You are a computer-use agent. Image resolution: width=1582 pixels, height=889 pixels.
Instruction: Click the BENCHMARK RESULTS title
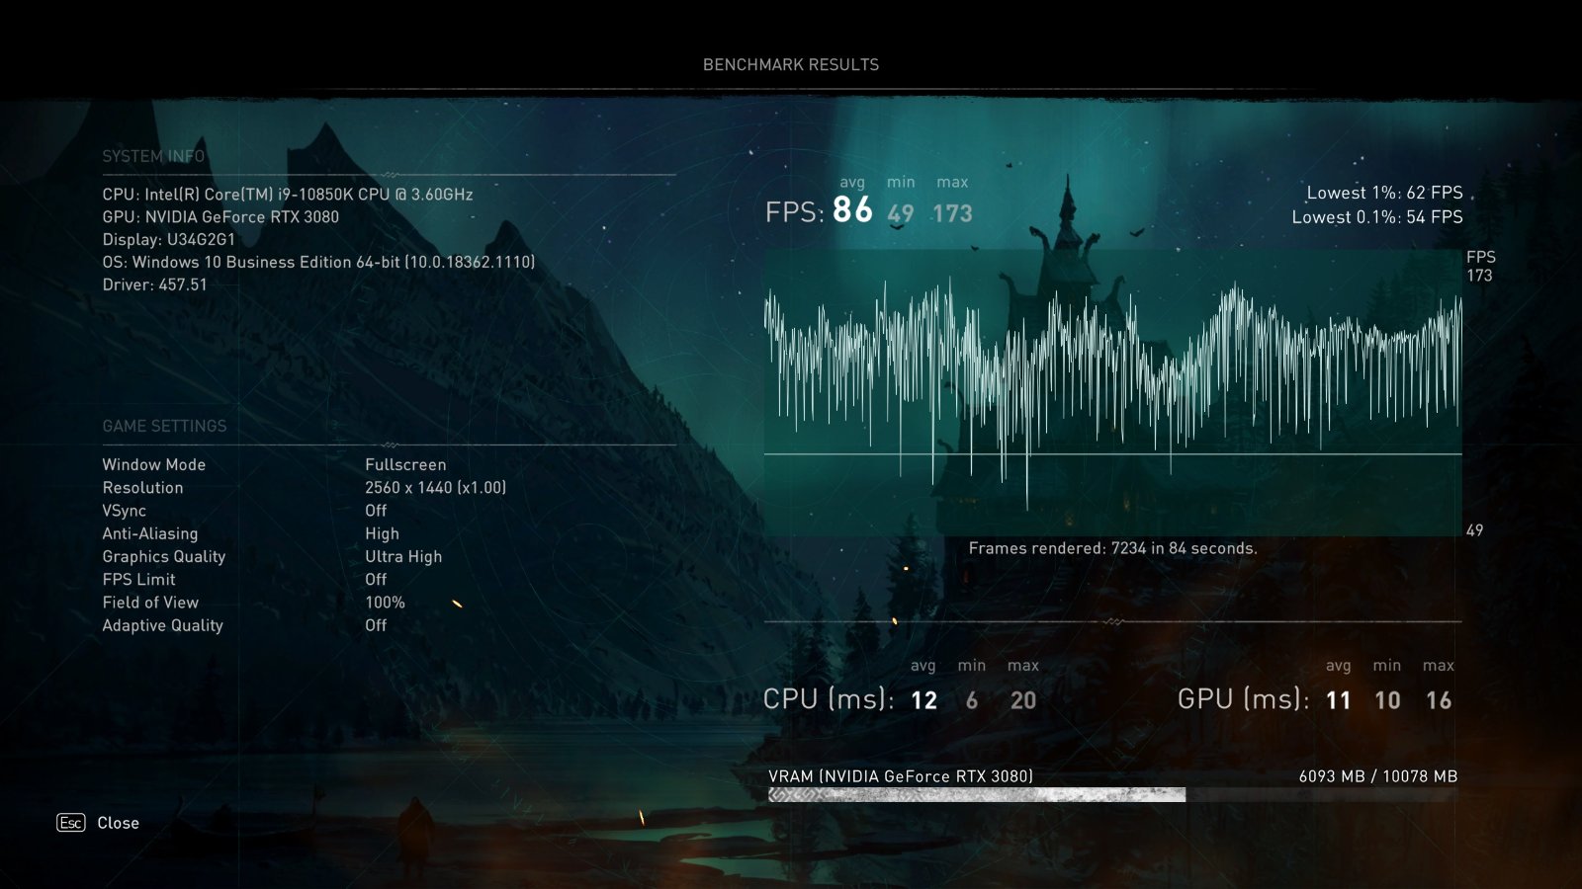coord(791,64)
